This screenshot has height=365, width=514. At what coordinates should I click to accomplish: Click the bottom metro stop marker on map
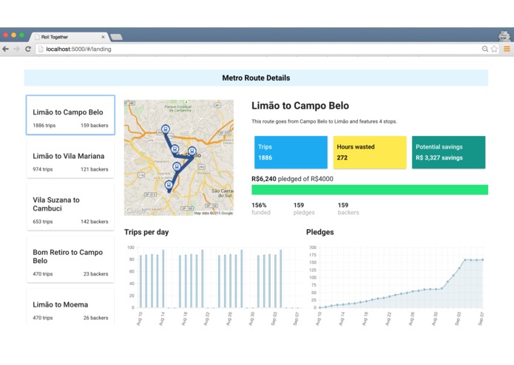point(169,185)
